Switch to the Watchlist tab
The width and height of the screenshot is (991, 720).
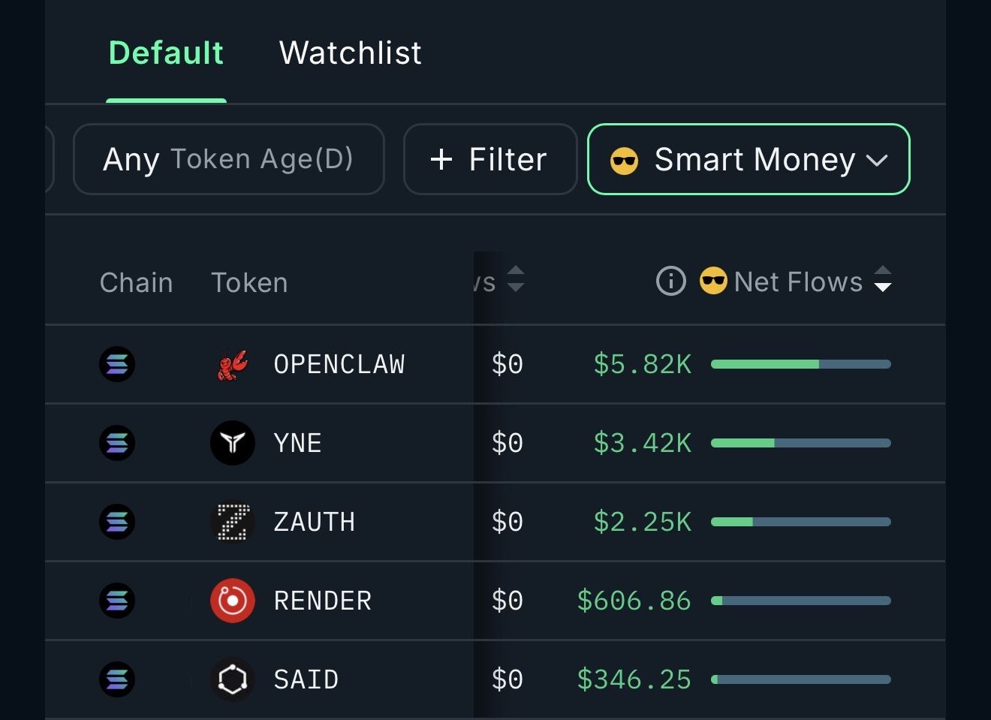coord(350,53)
